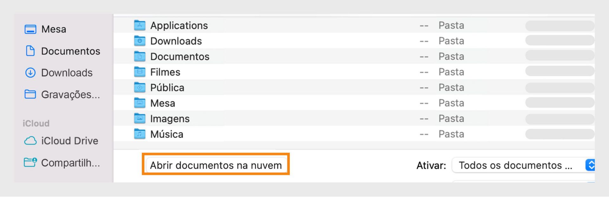
Task: Open the Gravações sidebar icon
Action: click(x=30, y=94)
